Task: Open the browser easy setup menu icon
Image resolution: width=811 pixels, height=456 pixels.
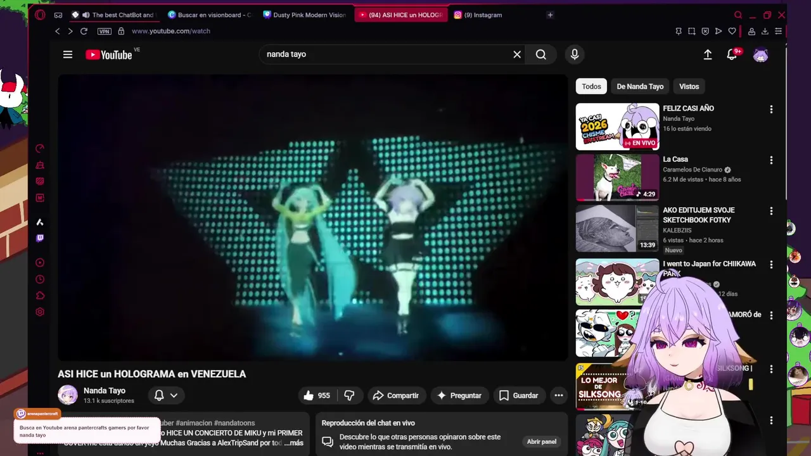Action: tap(778, 31)
